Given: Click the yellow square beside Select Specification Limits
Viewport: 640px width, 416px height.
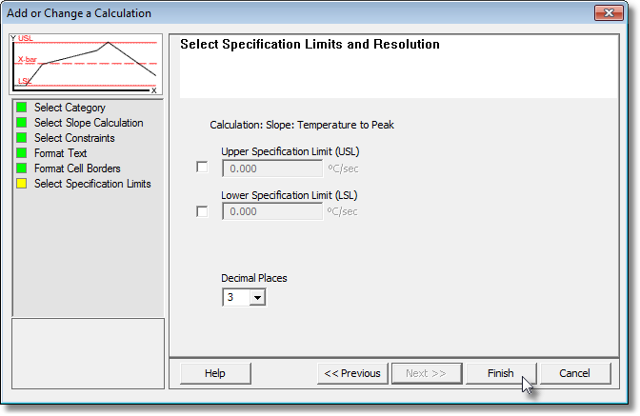Looking at the screenshot, I should 22,184.
